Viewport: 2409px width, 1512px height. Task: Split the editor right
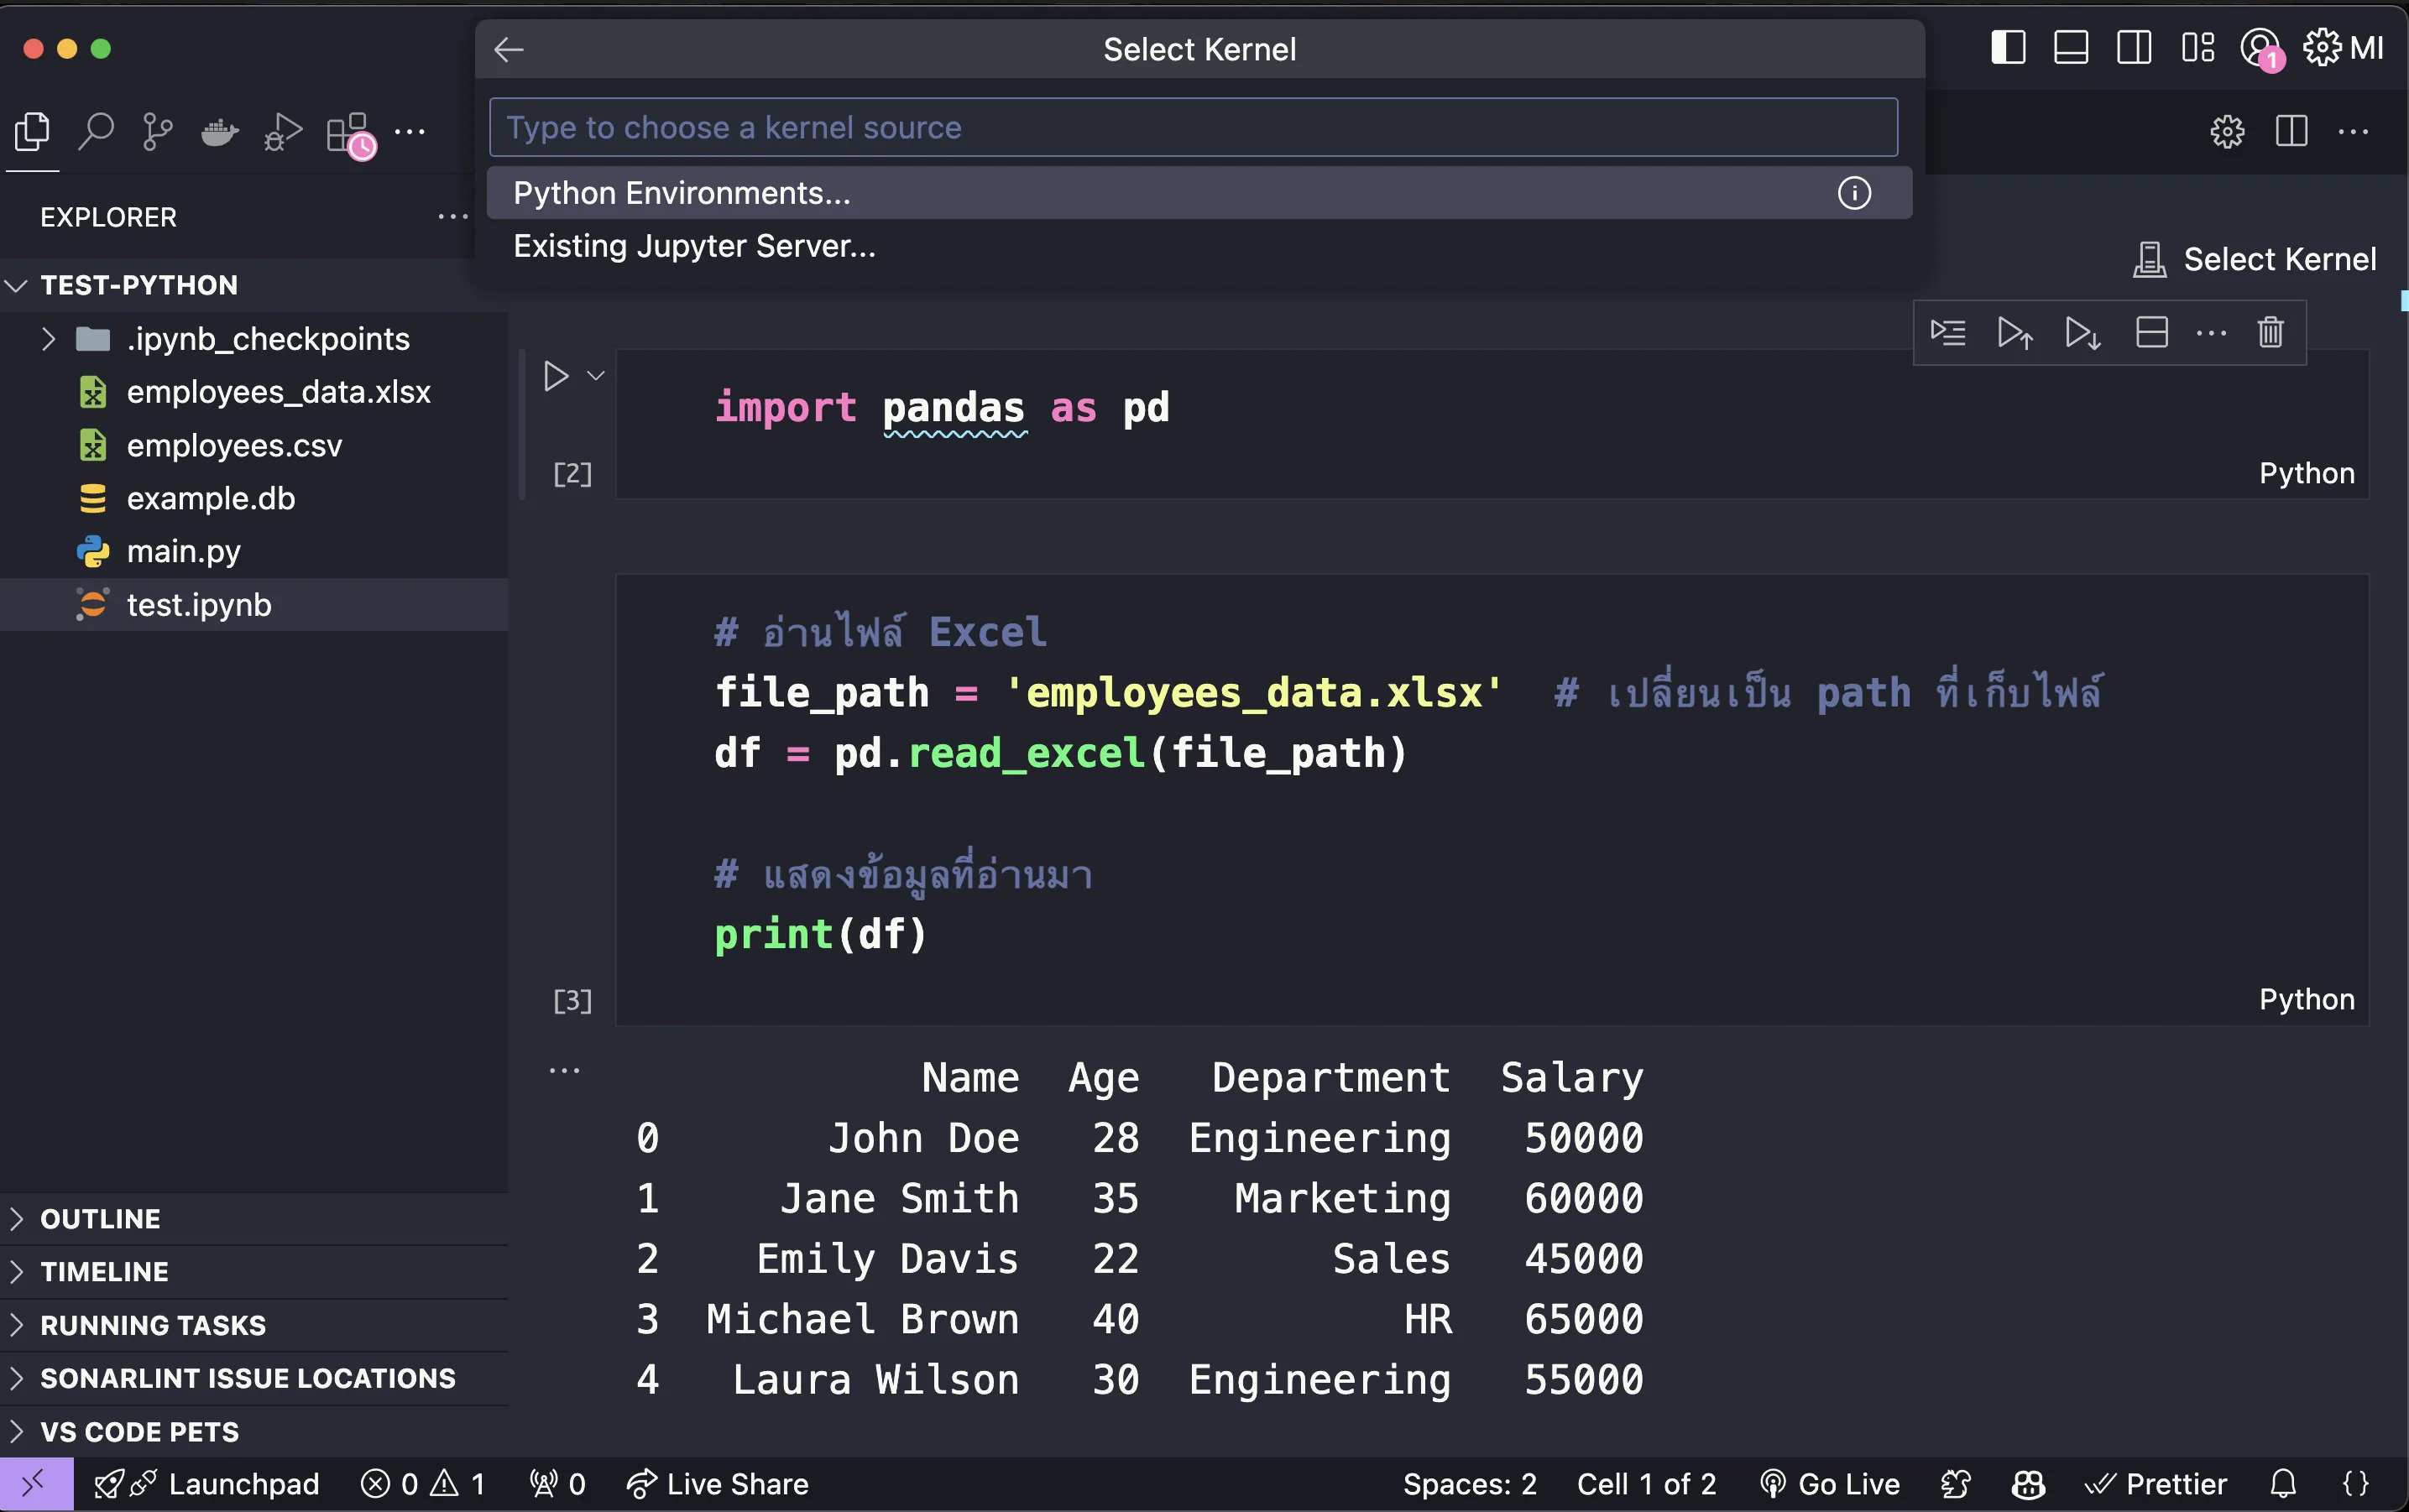click(x=2291, y=131)
